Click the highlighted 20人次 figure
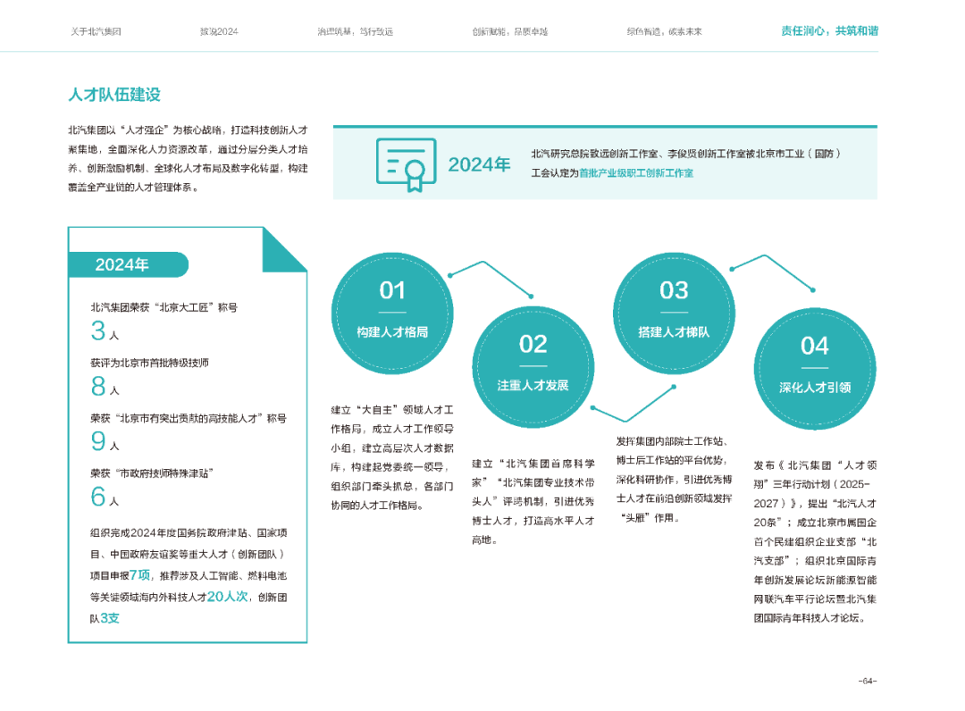 (227, 597)
